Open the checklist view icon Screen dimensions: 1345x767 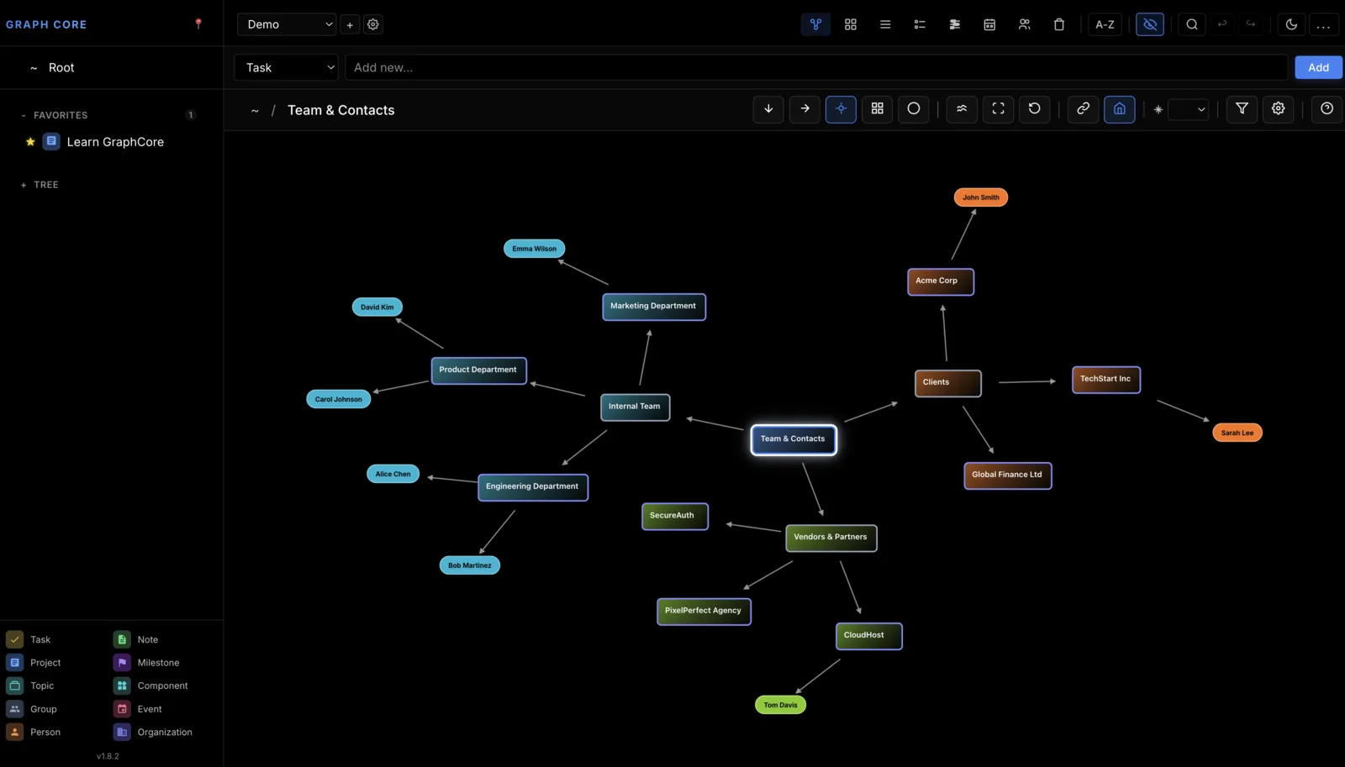click(x=920, y=24)
